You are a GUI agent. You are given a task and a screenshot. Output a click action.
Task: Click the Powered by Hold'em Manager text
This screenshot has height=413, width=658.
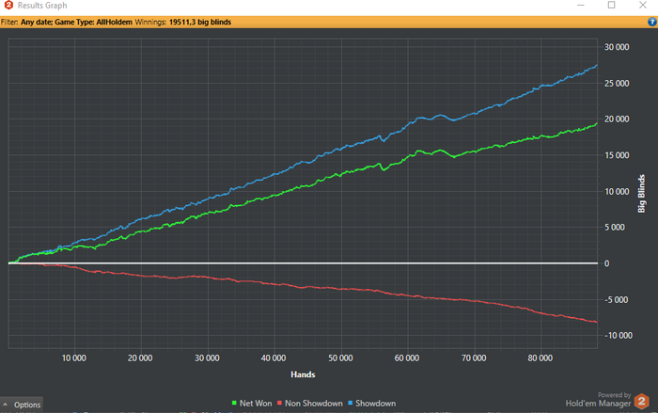tap(598, 400)
